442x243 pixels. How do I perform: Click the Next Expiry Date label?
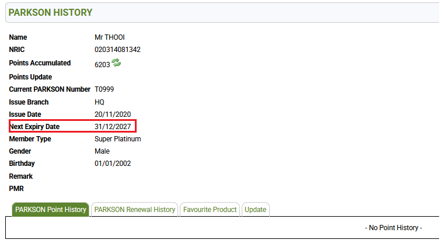pos(34,127)
